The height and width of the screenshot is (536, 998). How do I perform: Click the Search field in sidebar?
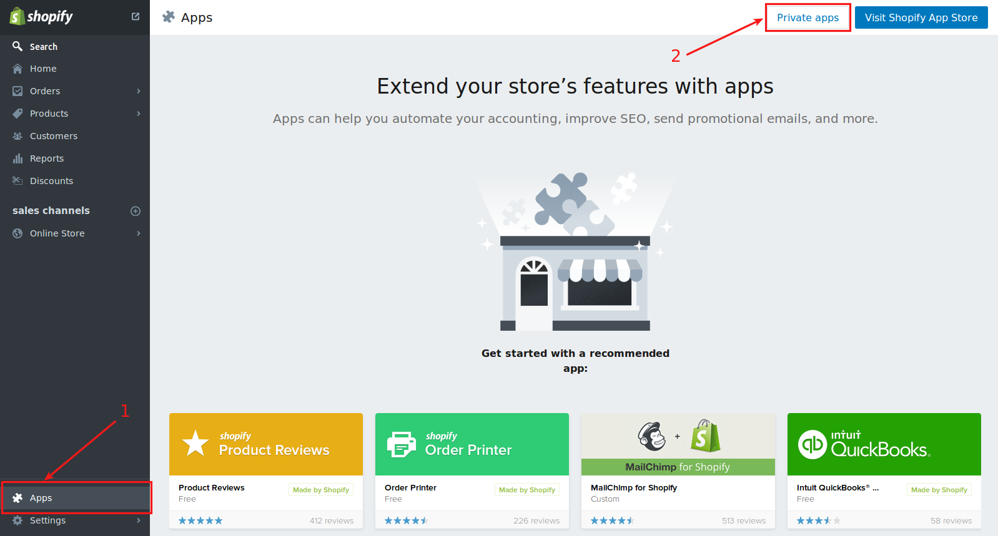(x=75, y=46)
